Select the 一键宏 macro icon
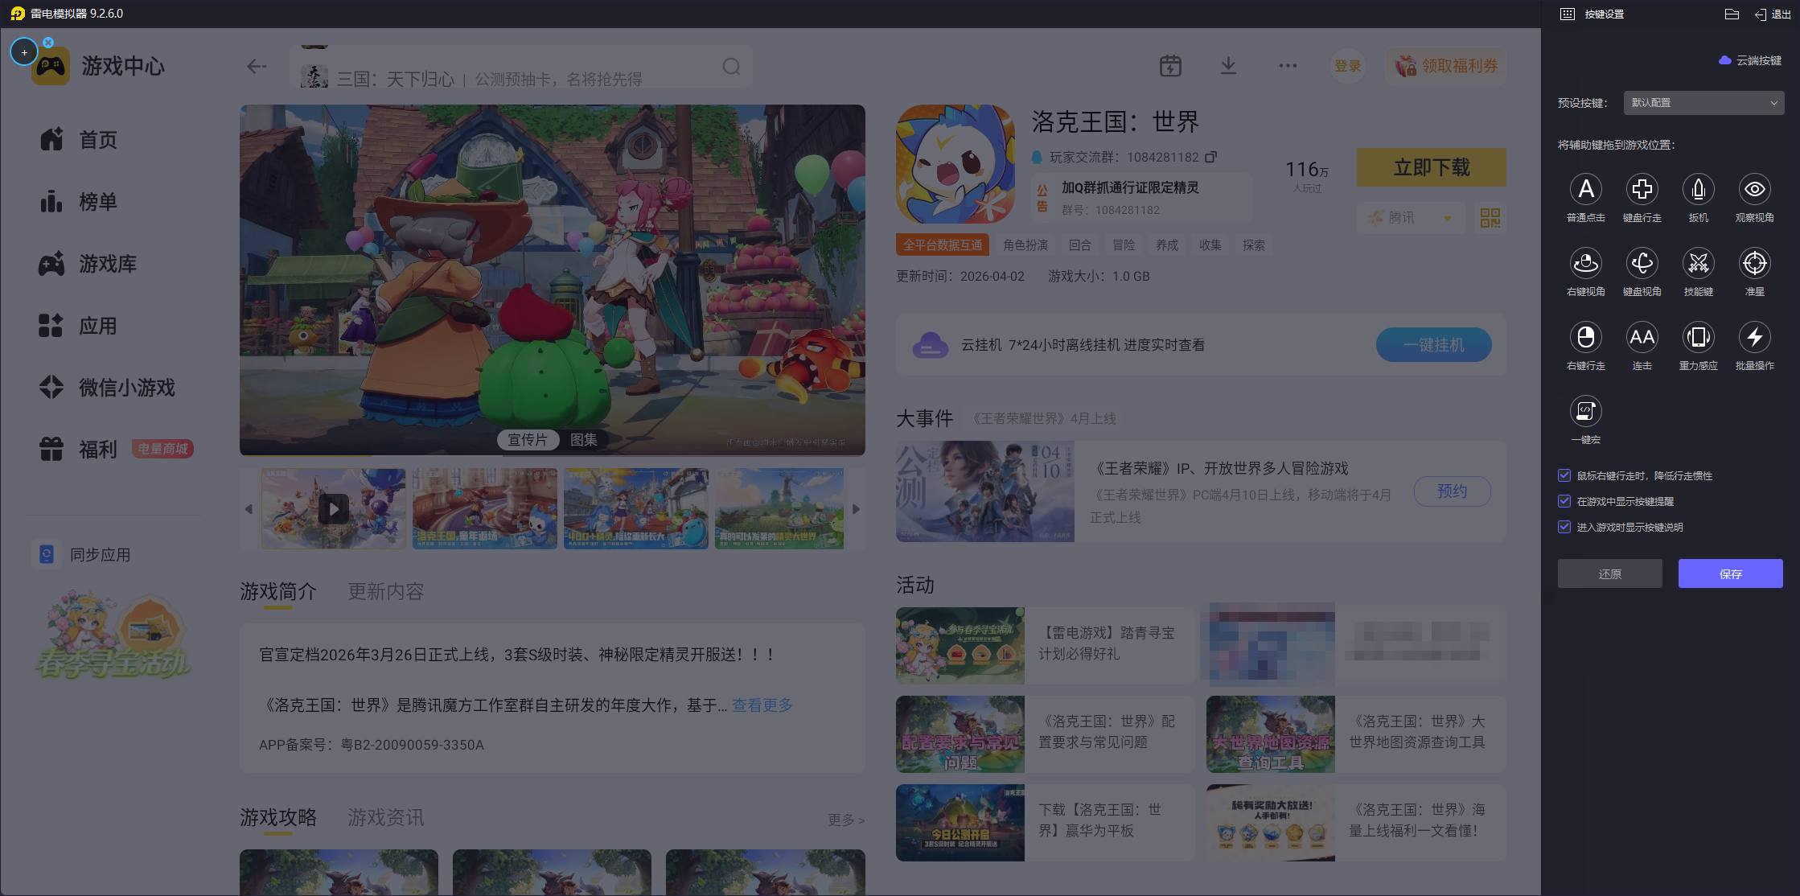 tap(1585, 412)
